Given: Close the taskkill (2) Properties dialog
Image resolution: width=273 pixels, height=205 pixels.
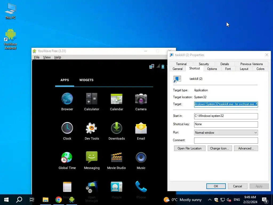Looking at the screenshot, I should click(x=267, y=55).
